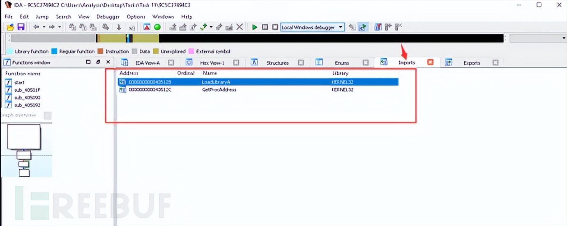Click the Function name column header
The image size is (567, 226).
(x=23, y=74)
